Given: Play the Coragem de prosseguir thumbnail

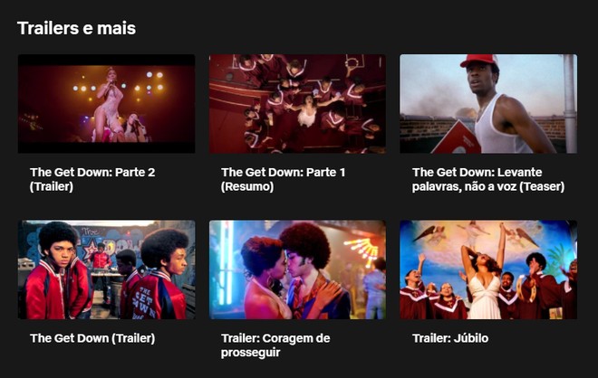Looking at the screenshot, I should (297, 269).
